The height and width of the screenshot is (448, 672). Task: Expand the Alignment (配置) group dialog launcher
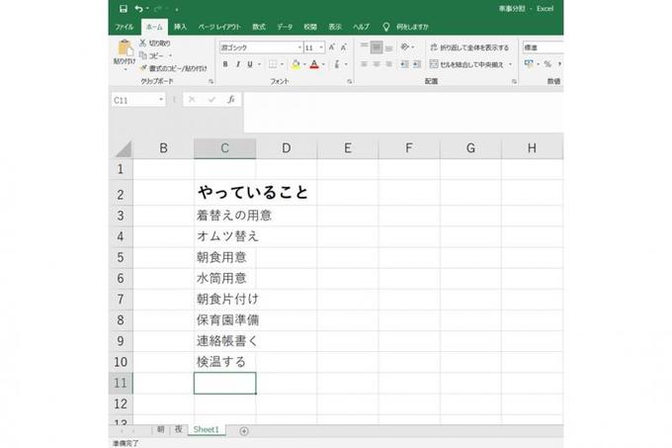(x=514, y=81)
